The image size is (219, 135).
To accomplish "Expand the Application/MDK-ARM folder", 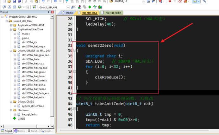I will pos(11,25).
